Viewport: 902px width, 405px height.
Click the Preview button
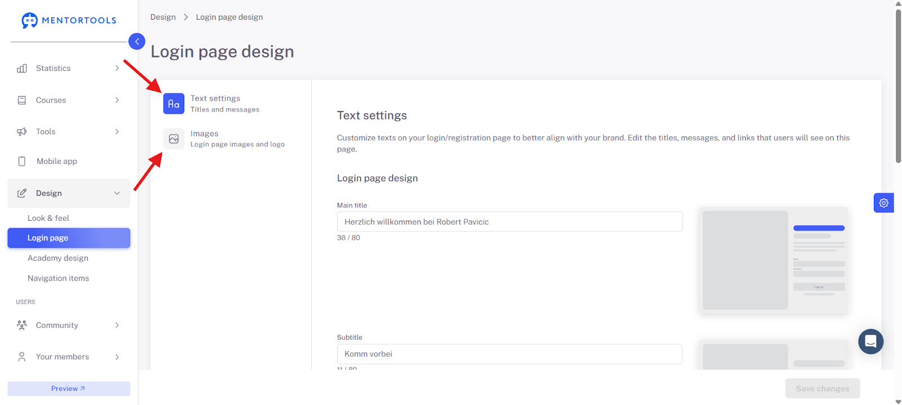(x=69, y=389)
